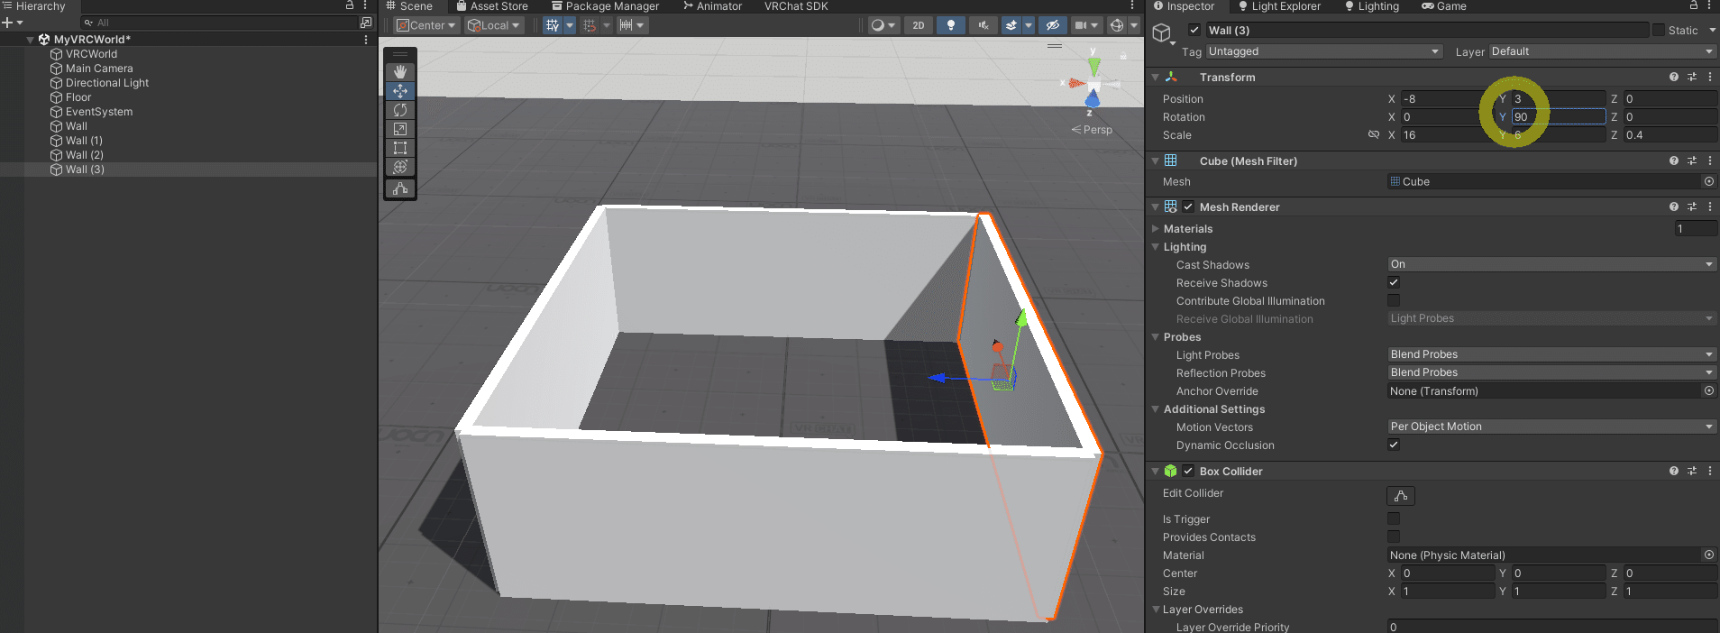Open draw mode shading dropdown

(x=883, y=25)
